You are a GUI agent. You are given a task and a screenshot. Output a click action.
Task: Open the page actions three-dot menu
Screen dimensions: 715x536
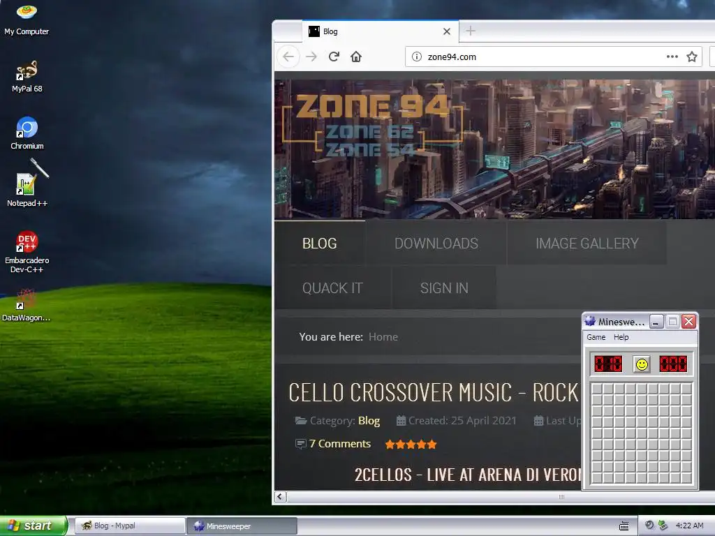click(x=672, y=57)
